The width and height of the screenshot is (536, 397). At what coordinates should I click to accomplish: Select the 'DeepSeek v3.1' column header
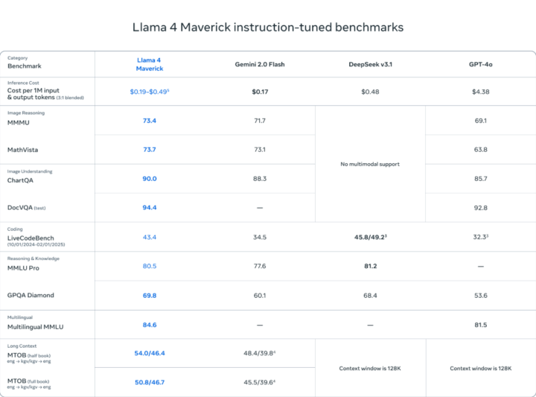tap(370, 64)
